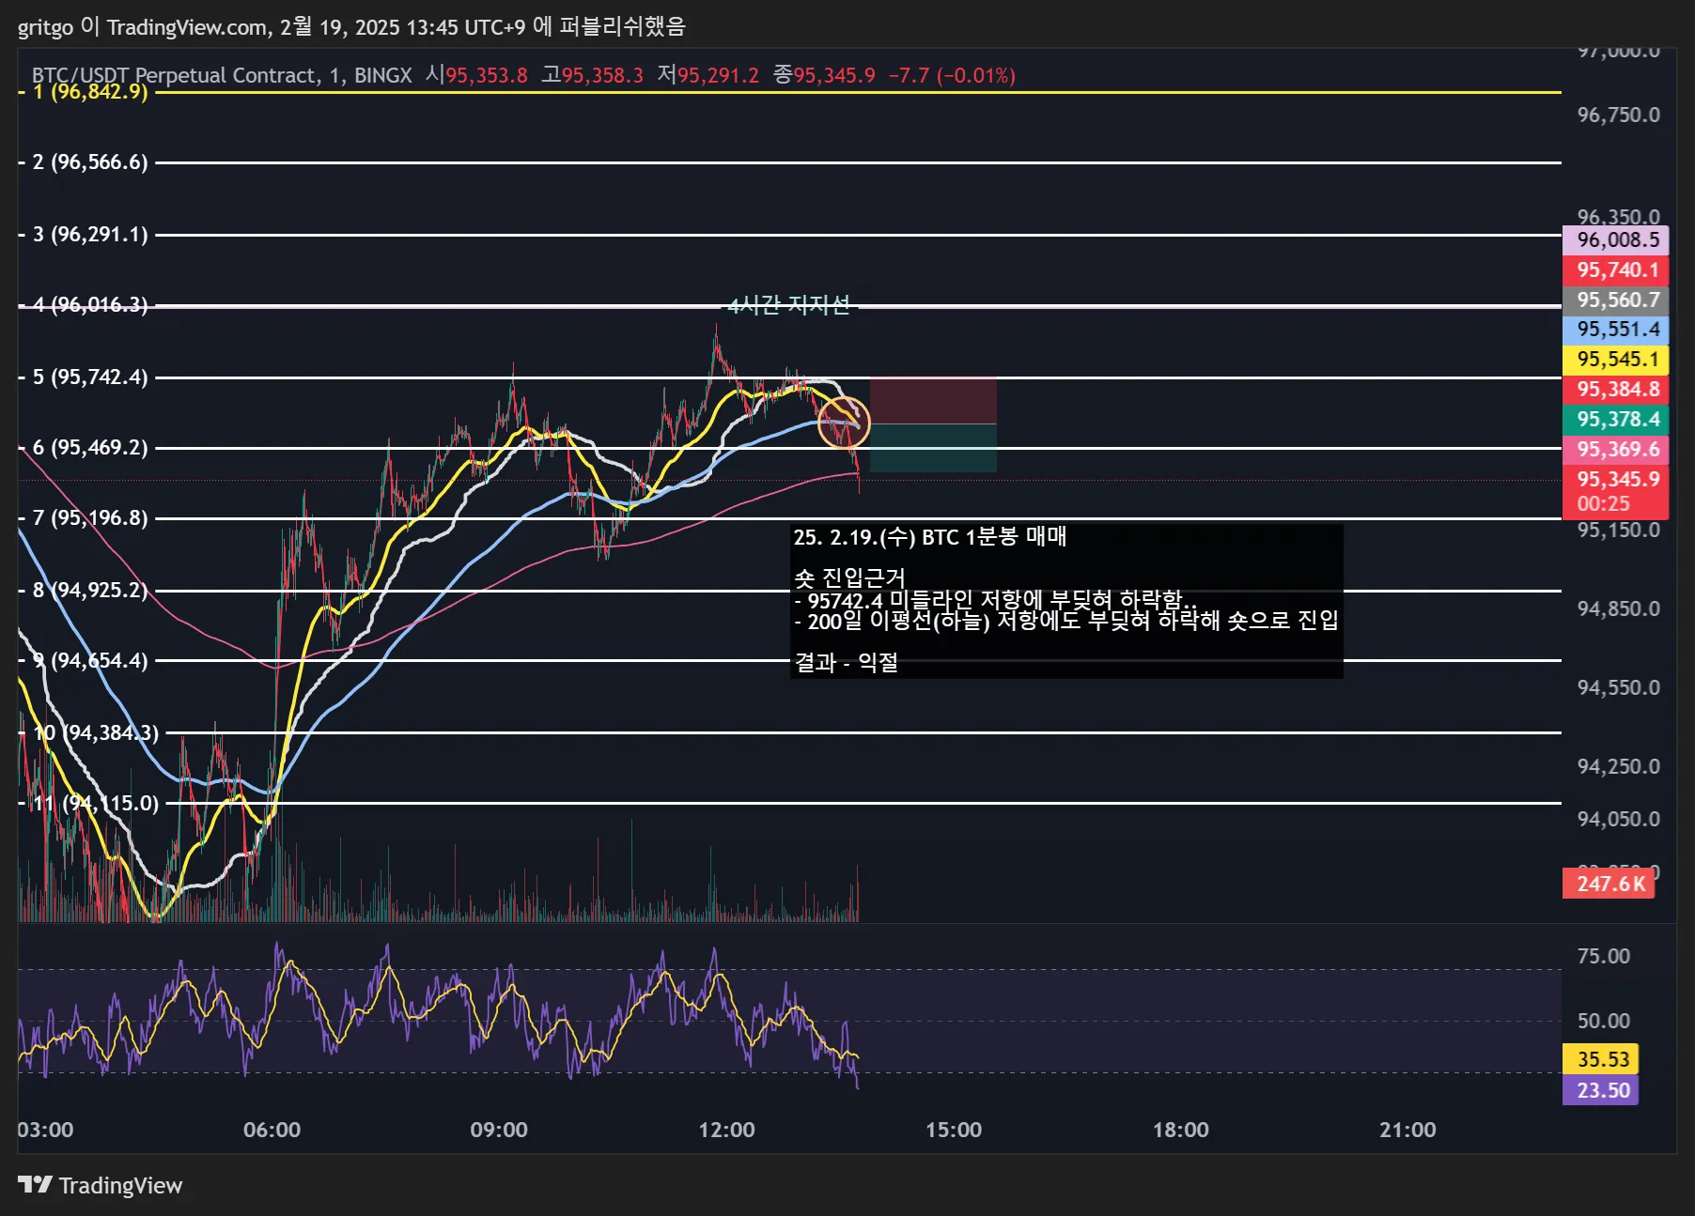Select the green 95,378.4 price tag
The height and width of the screenshot is (1216, 1695).
(1615, 420)
